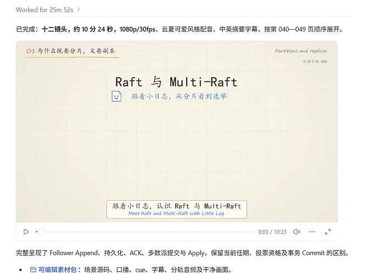This screenshot has width=375, height=275.
Task: Click the "Partitions and replicas" caption
Action: [x=301, y=51]
